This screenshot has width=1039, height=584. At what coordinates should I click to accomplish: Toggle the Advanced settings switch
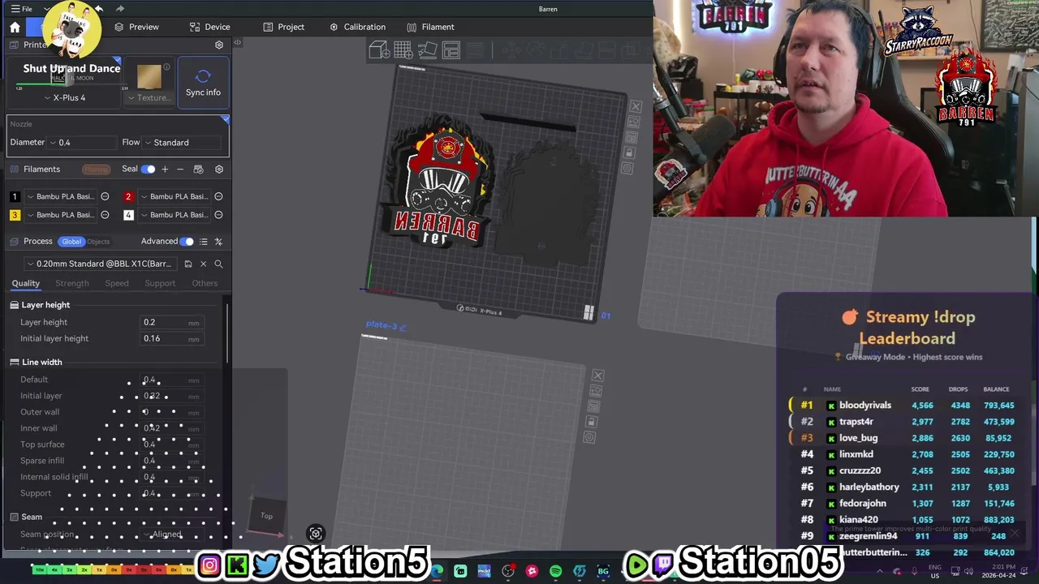(187, 241)
